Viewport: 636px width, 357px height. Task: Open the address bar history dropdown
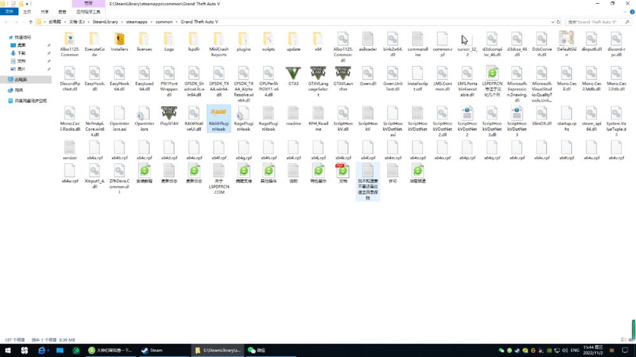tap(552, 22)
